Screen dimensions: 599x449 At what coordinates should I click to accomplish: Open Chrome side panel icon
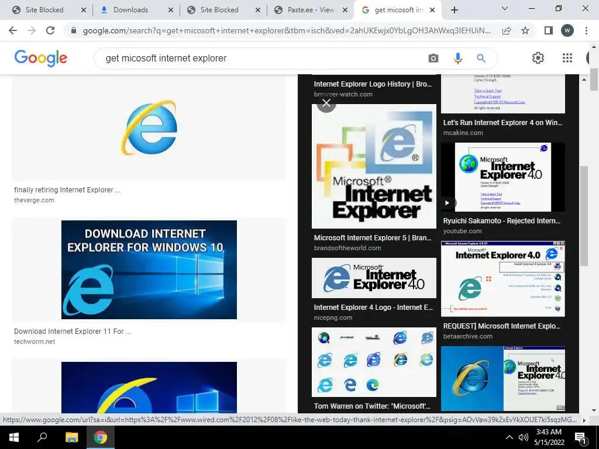point(549,30)
